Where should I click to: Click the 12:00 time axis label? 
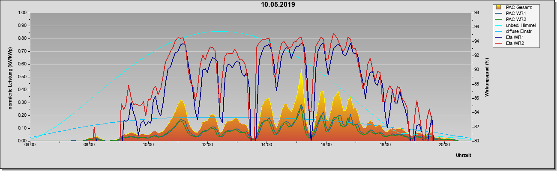pos(207,145)
